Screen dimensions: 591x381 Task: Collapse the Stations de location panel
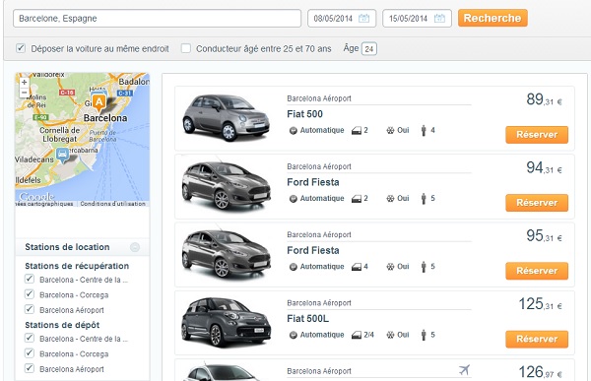(135, 247)
